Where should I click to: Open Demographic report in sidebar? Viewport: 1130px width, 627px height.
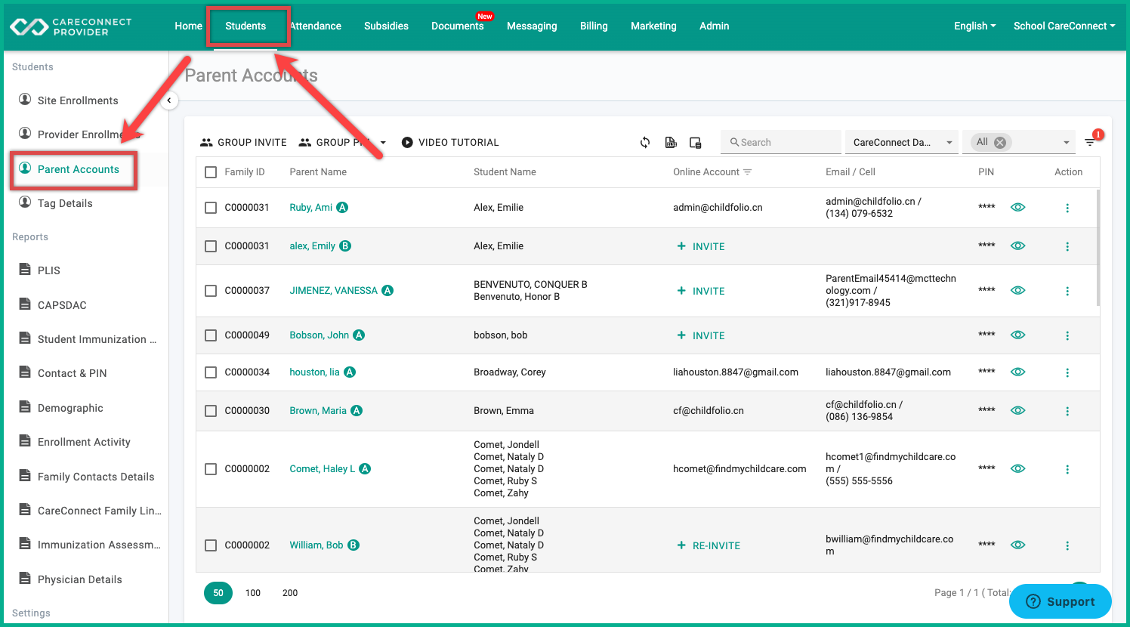pyautogui.click(x=70, y=408)
